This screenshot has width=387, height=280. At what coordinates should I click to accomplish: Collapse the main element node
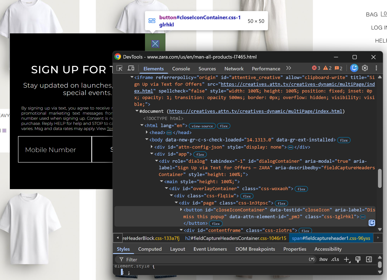coord(162,182)
